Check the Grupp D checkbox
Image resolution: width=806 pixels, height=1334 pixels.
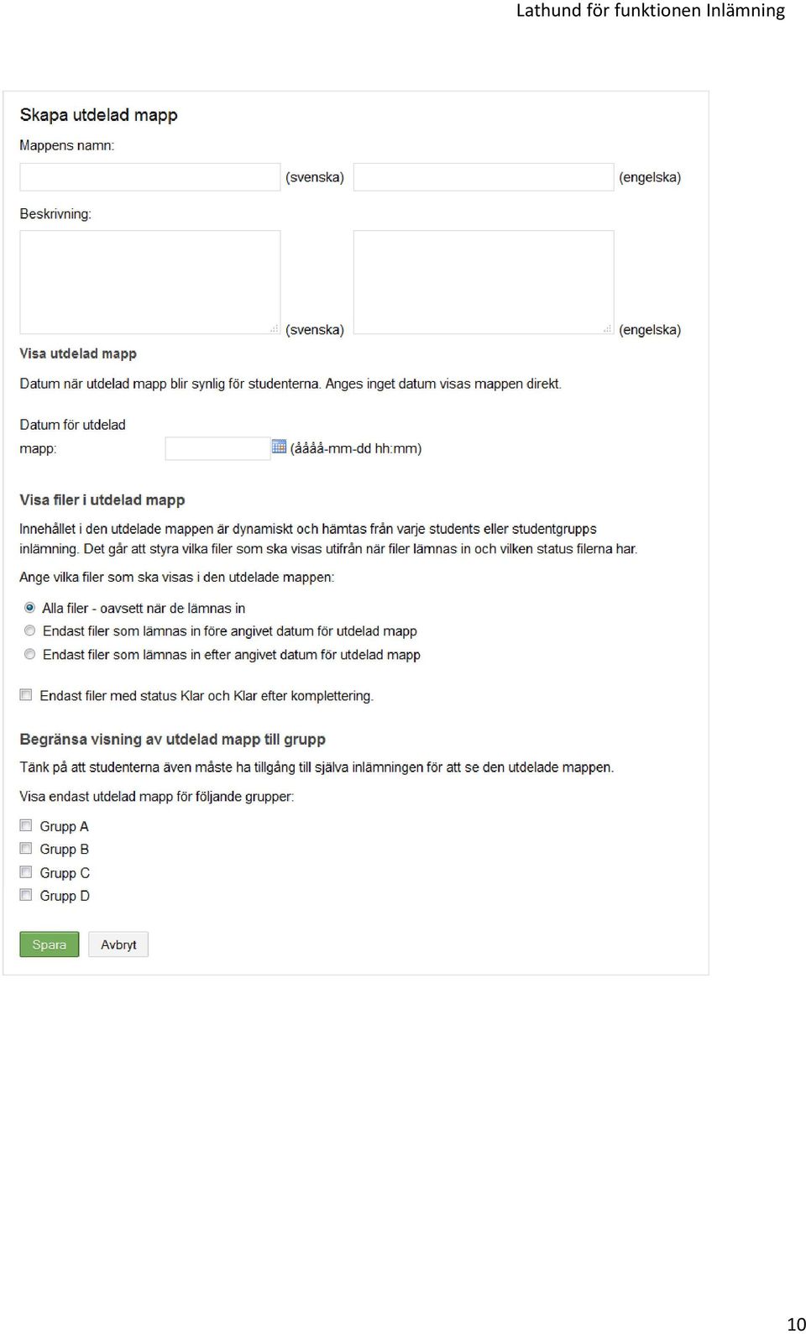point(26,895)
